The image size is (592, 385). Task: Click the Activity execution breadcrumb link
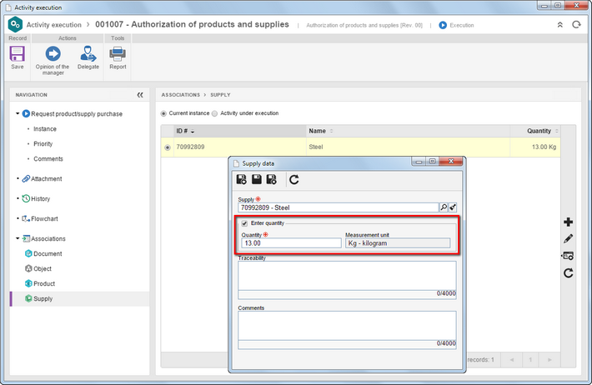tap(54, 25)
